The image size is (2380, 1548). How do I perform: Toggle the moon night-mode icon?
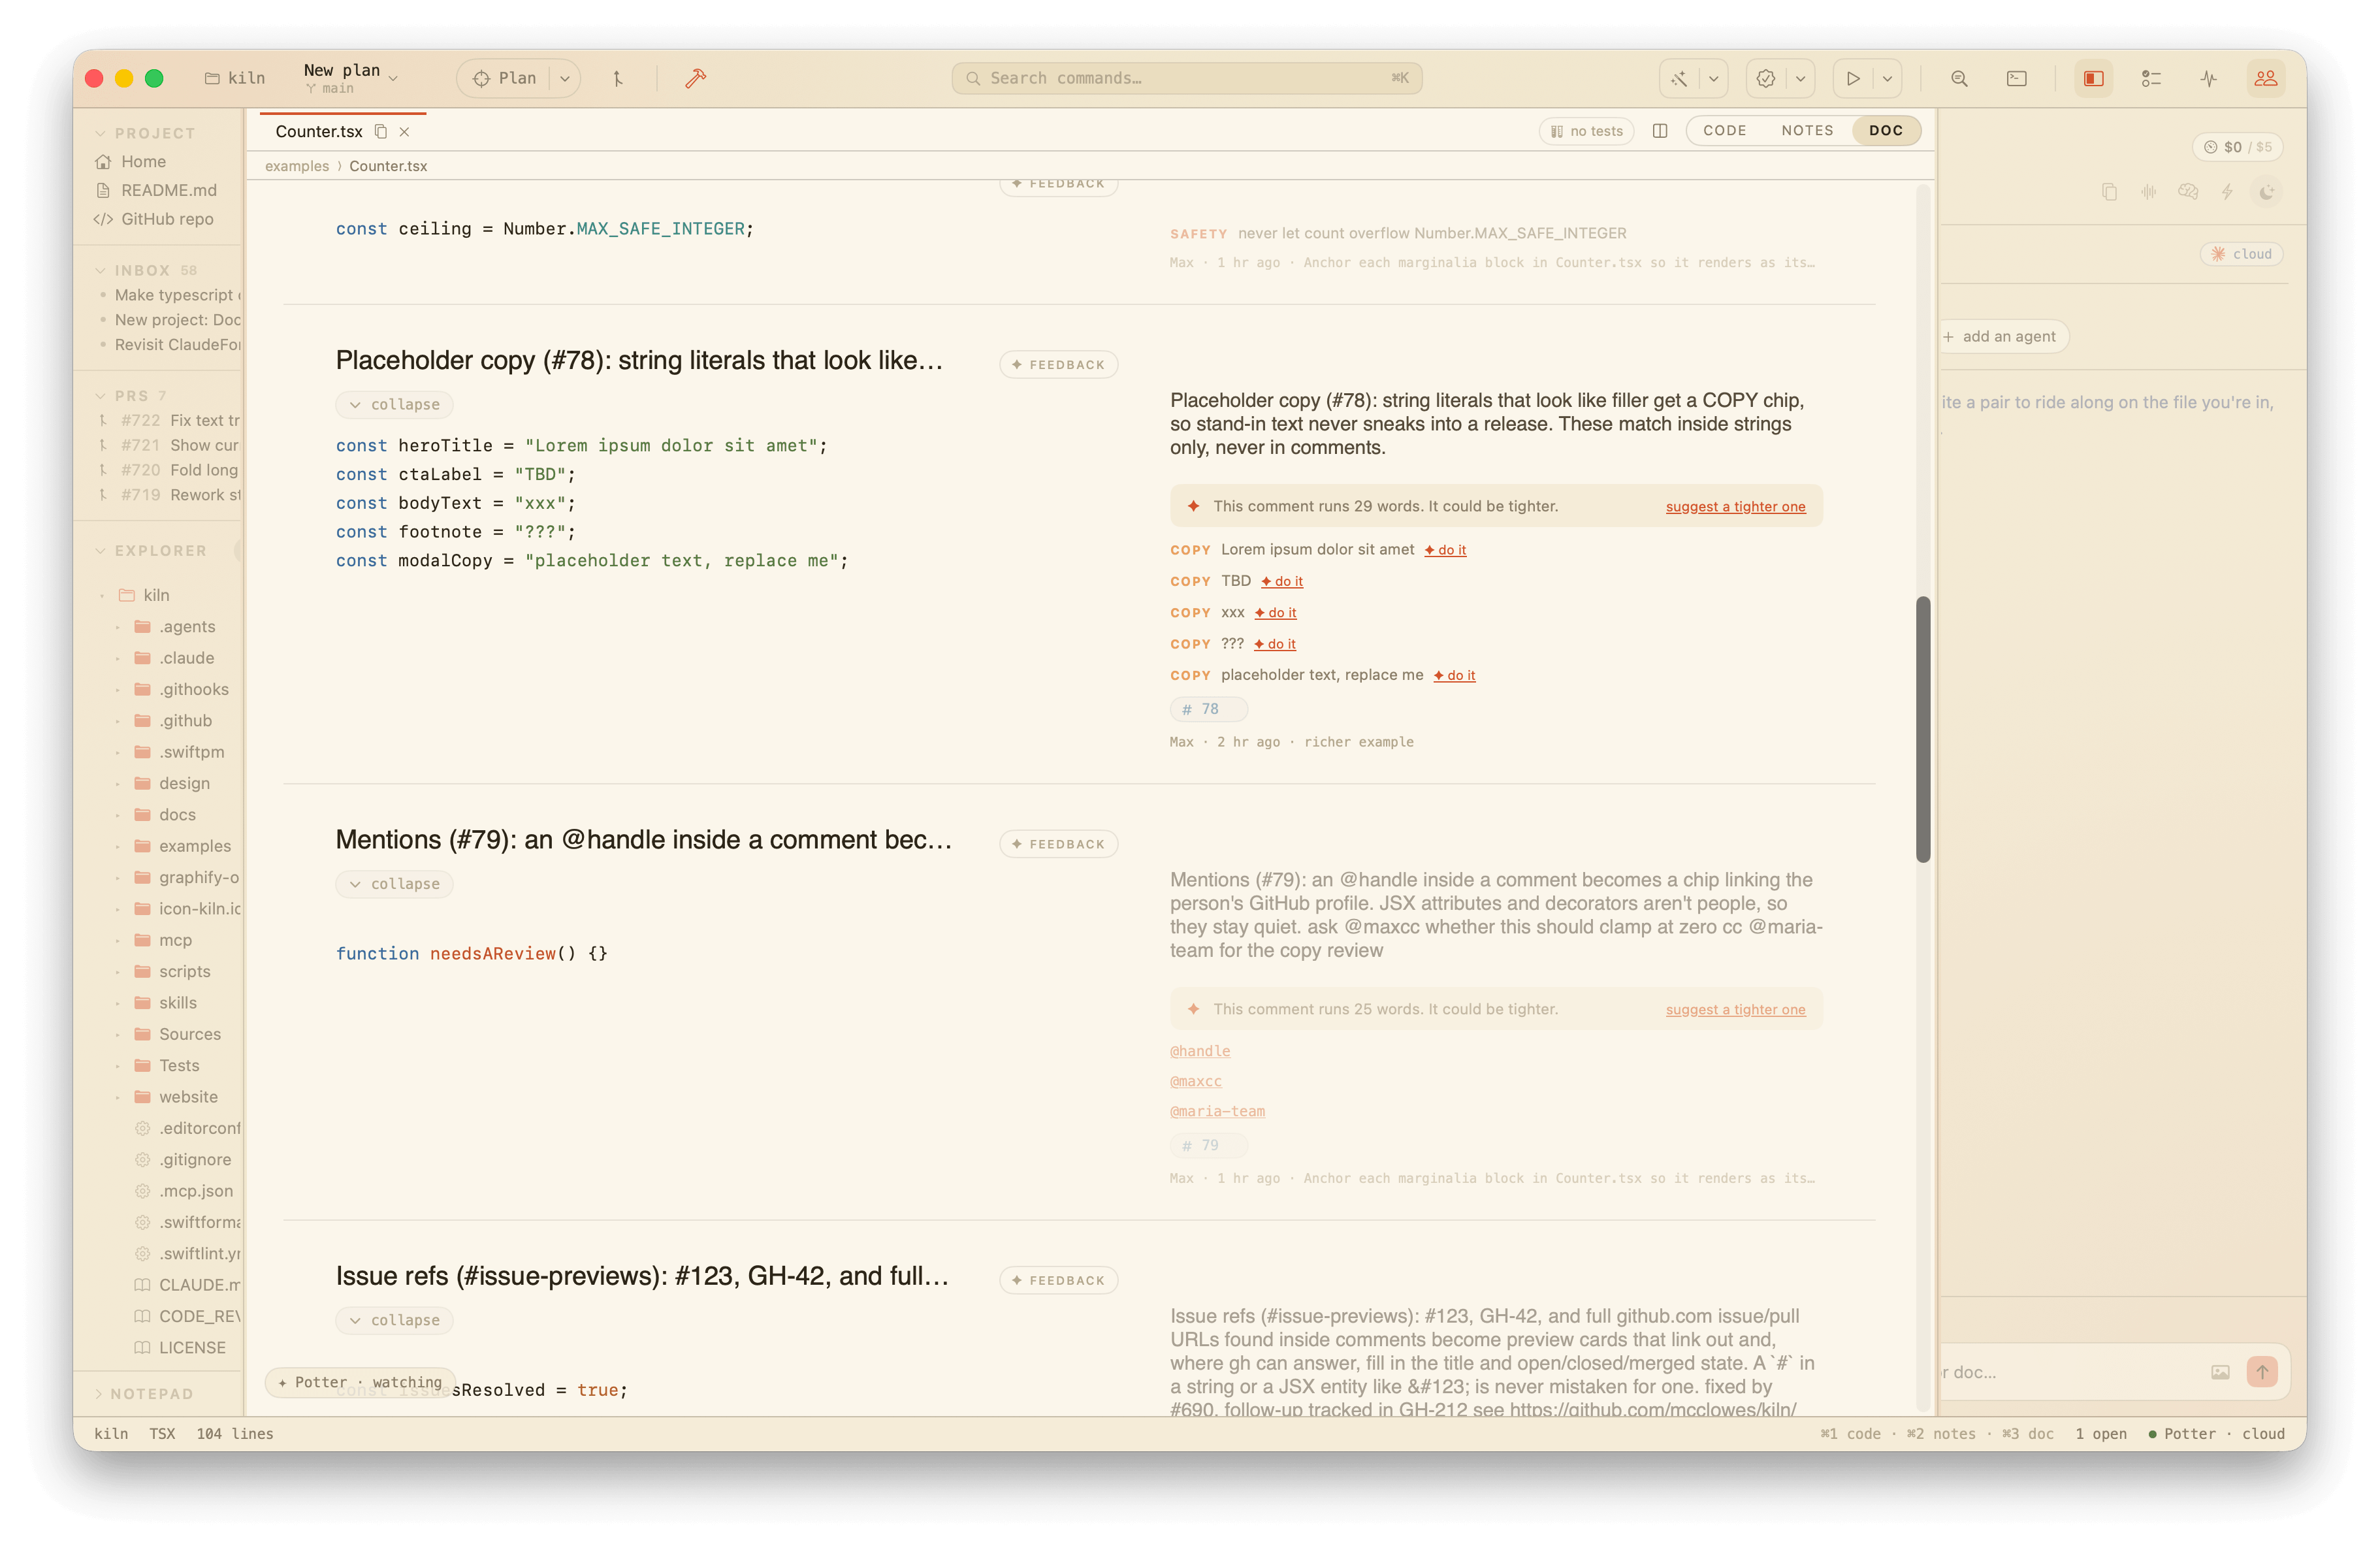pos(2267,192)
